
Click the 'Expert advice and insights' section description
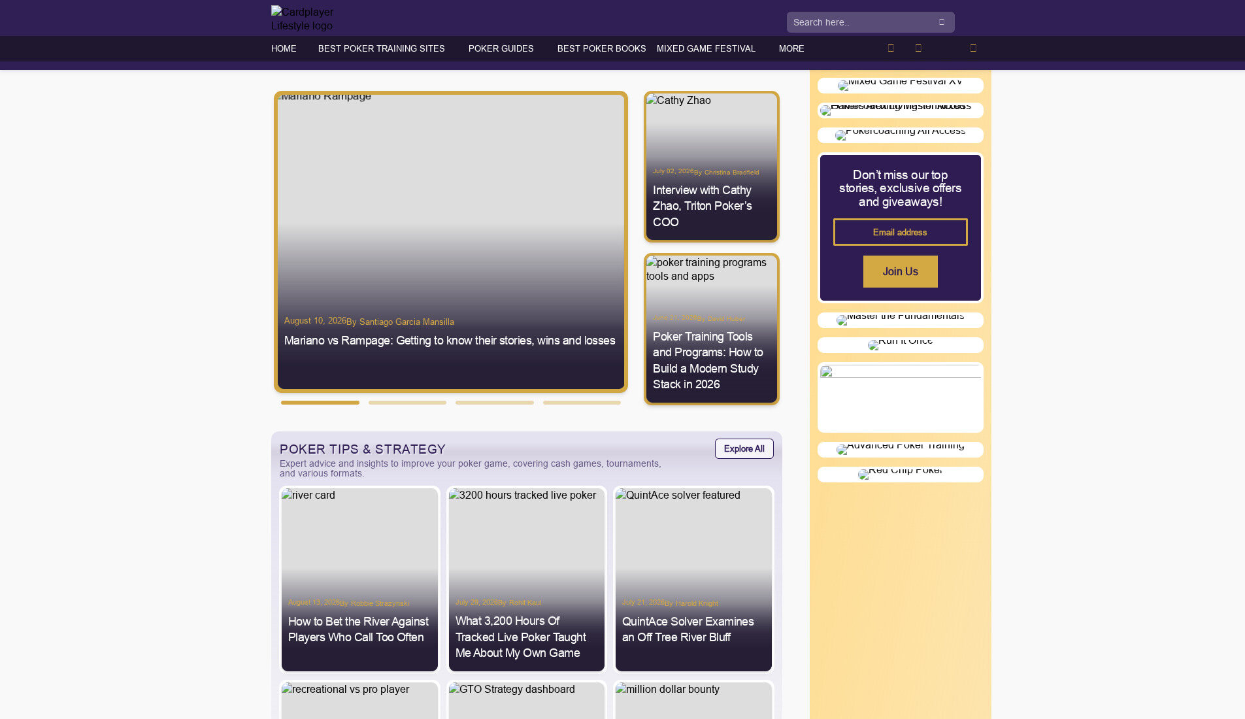pos(471,469)
